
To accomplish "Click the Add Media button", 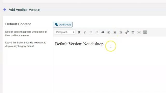I will (x=63, y=25).
